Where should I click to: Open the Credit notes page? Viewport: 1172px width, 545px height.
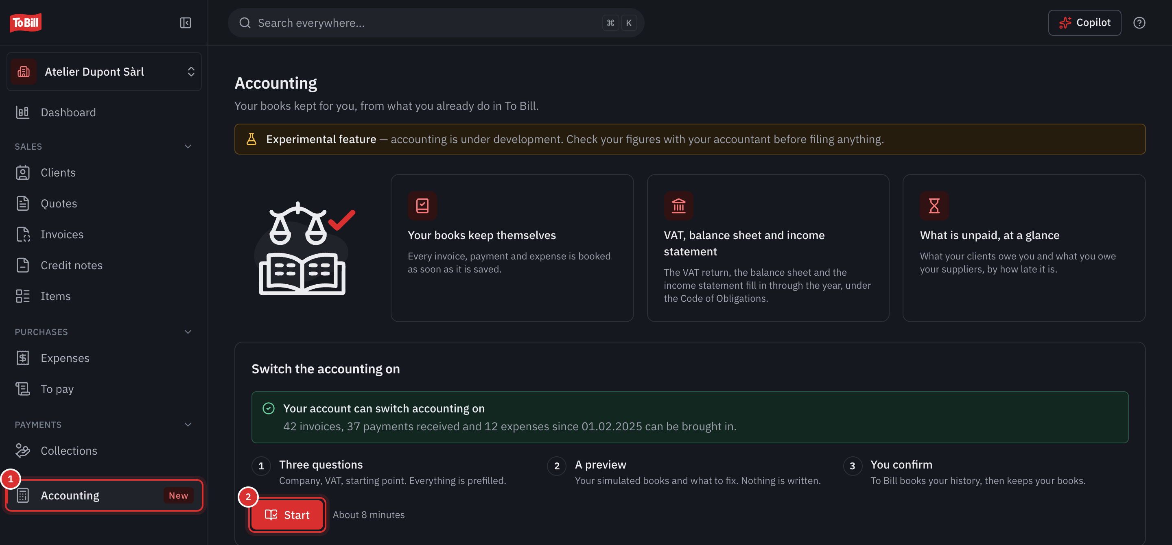[x=104, y=266]
